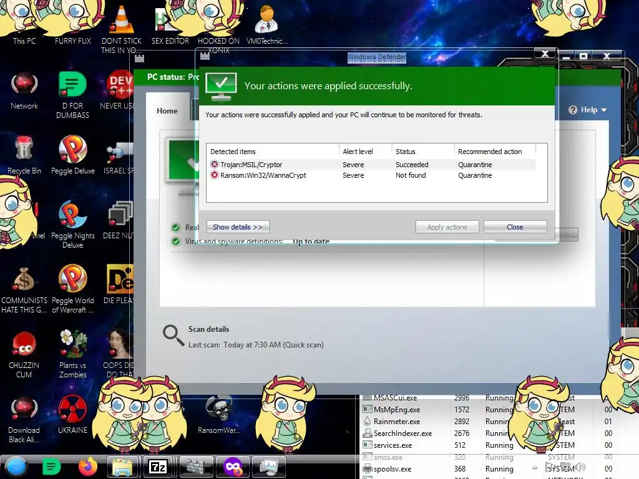Launch Peggle World of Warcraft icon
This screenshot has height=479, width=639.
(x=73, y=289)
